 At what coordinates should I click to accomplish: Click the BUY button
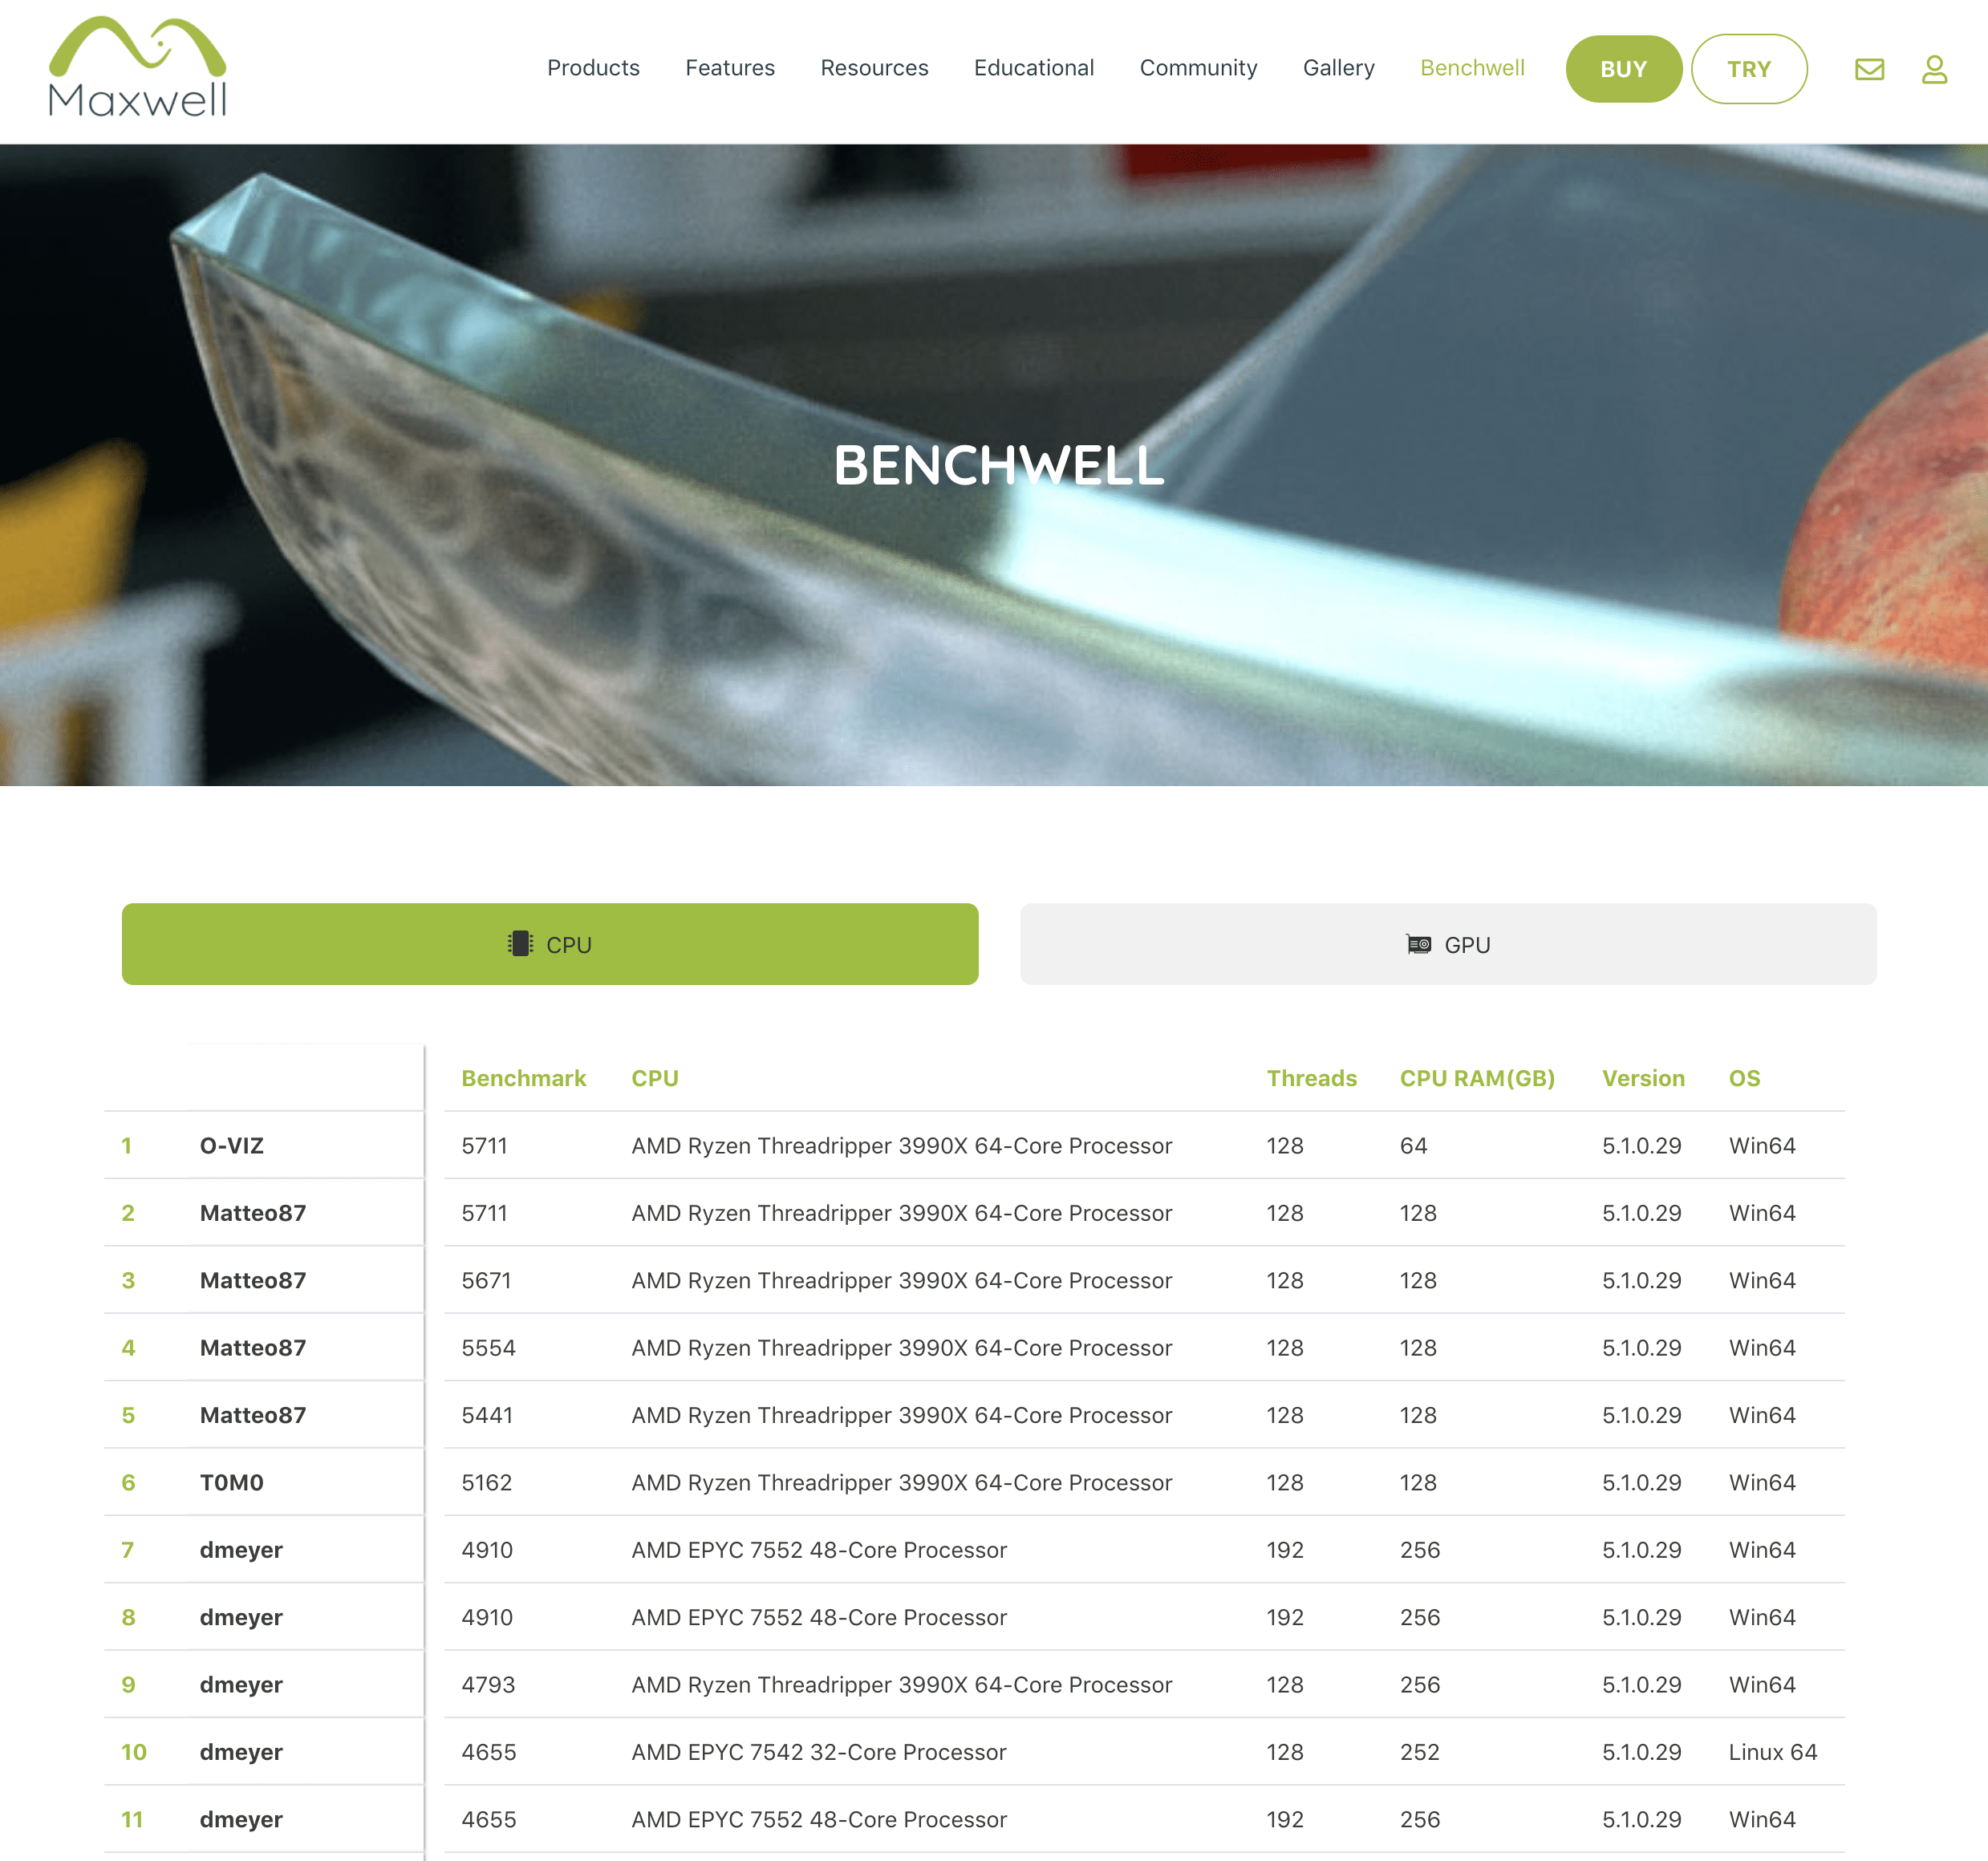(1623, 69)
